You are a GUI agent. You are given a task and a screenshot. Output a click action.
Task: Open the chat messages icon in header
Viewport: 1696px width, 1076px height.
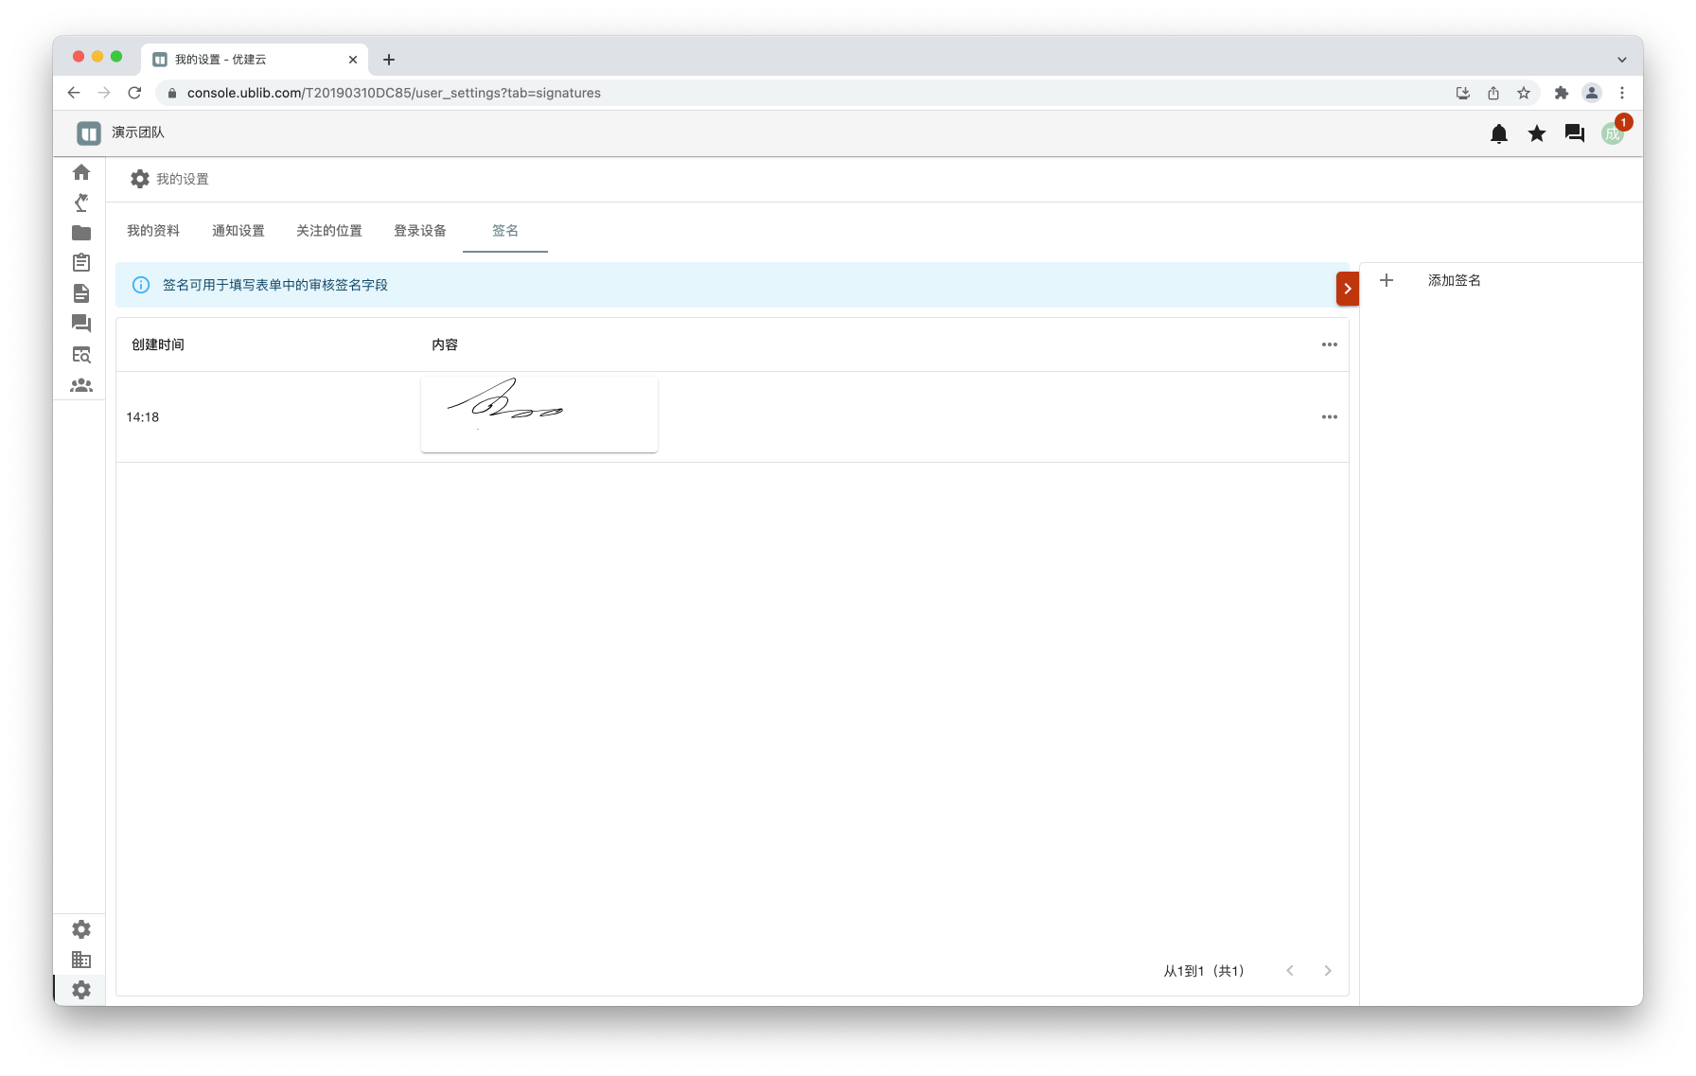click(1574, 133)
